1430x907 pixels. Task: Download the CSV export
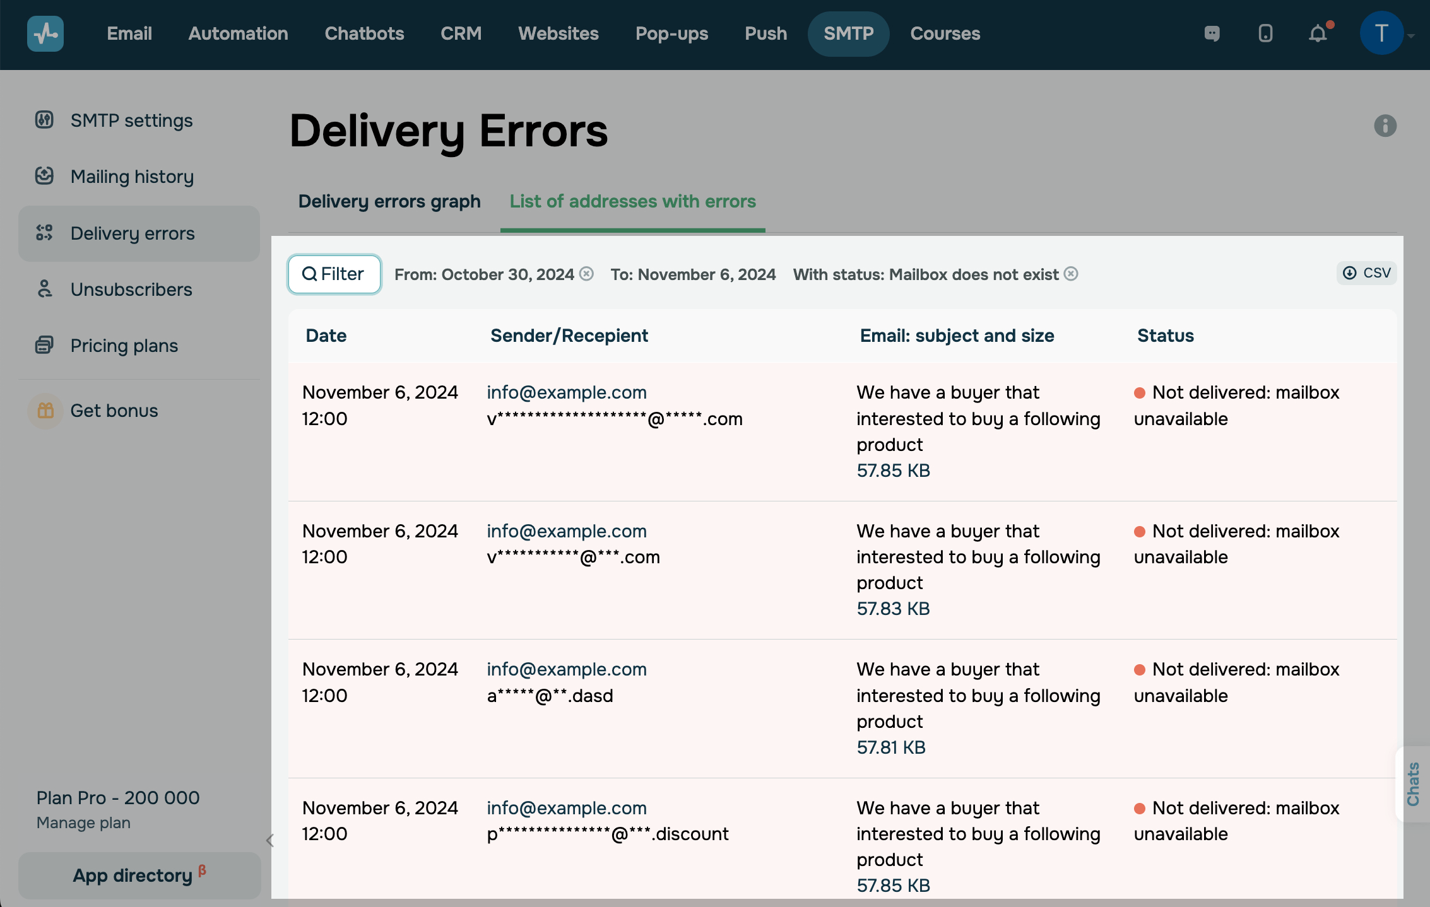pyautogui.click(x=1367, y=273)
